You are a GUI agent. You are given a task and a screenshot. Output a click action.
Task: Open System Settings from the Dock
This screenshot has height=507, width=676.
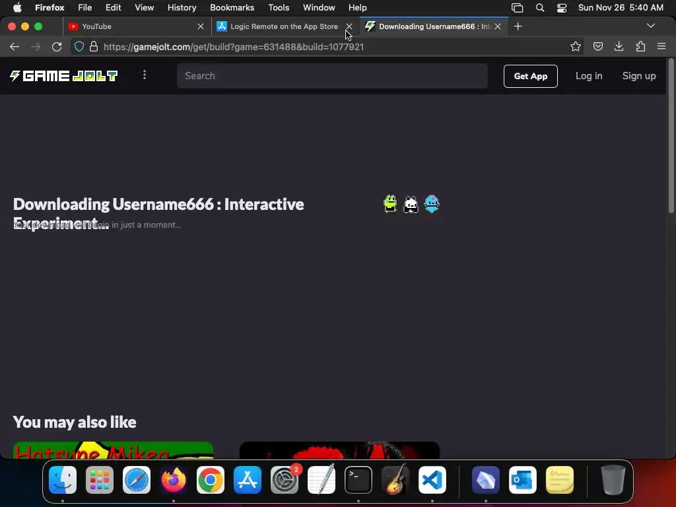pos(285,480)
